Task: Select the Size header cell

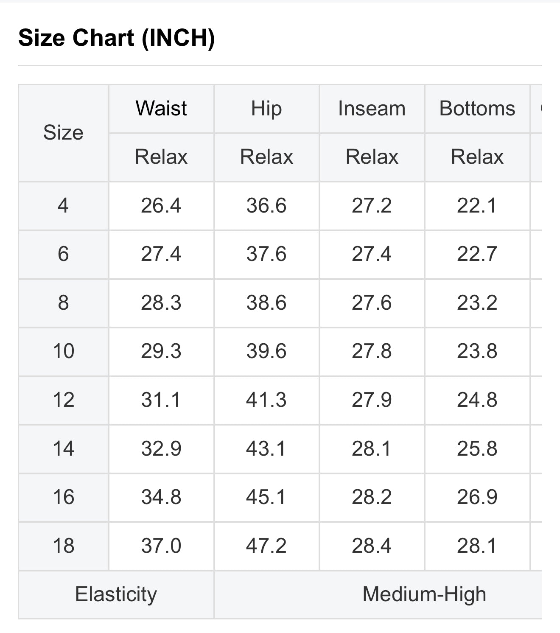Action: click(x=63, y=133)
